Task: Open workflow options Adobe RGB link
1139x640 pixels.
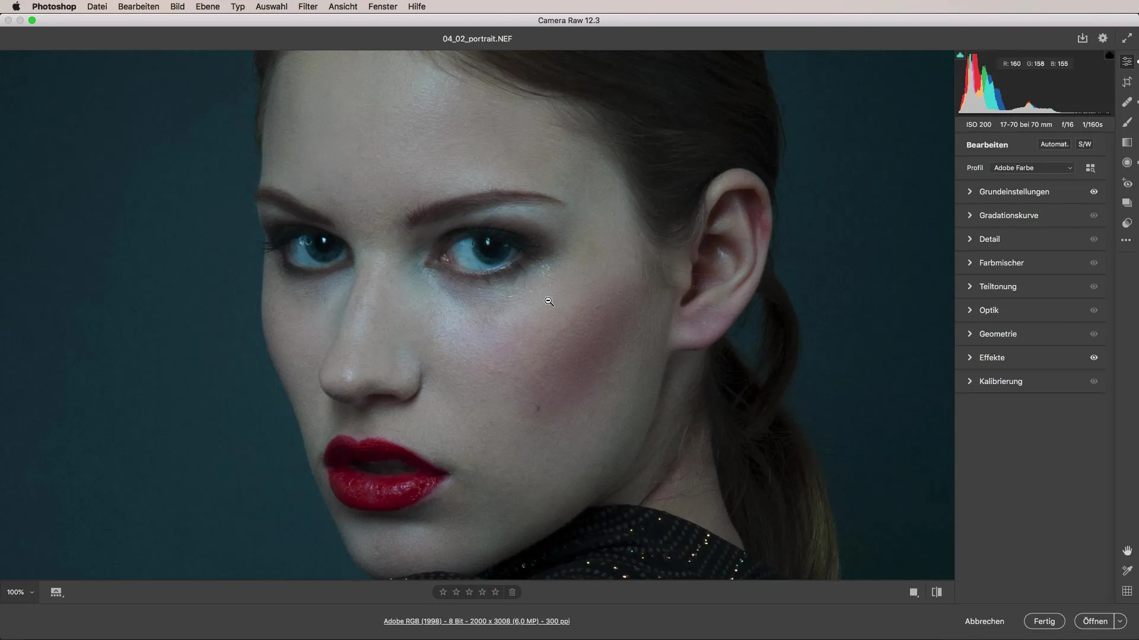Action: [x=476, y=621]
